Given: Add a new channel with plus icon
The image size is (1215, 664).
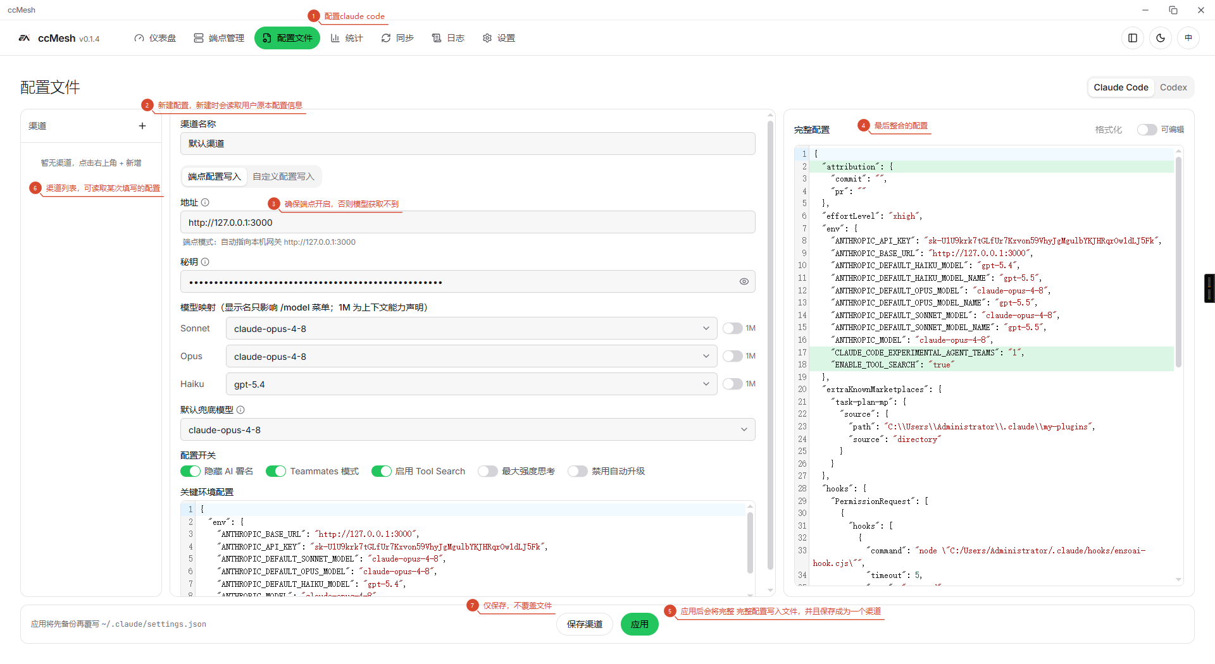Looking at the screenshot, I should click(142, 126).
